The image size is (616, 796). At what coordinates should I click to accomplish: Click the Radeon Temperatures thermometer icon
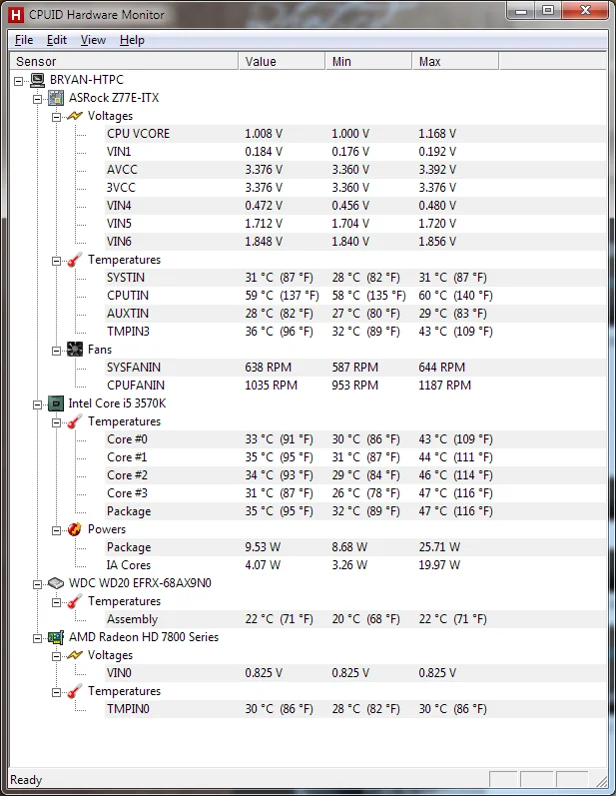click(x=75, y=691)
